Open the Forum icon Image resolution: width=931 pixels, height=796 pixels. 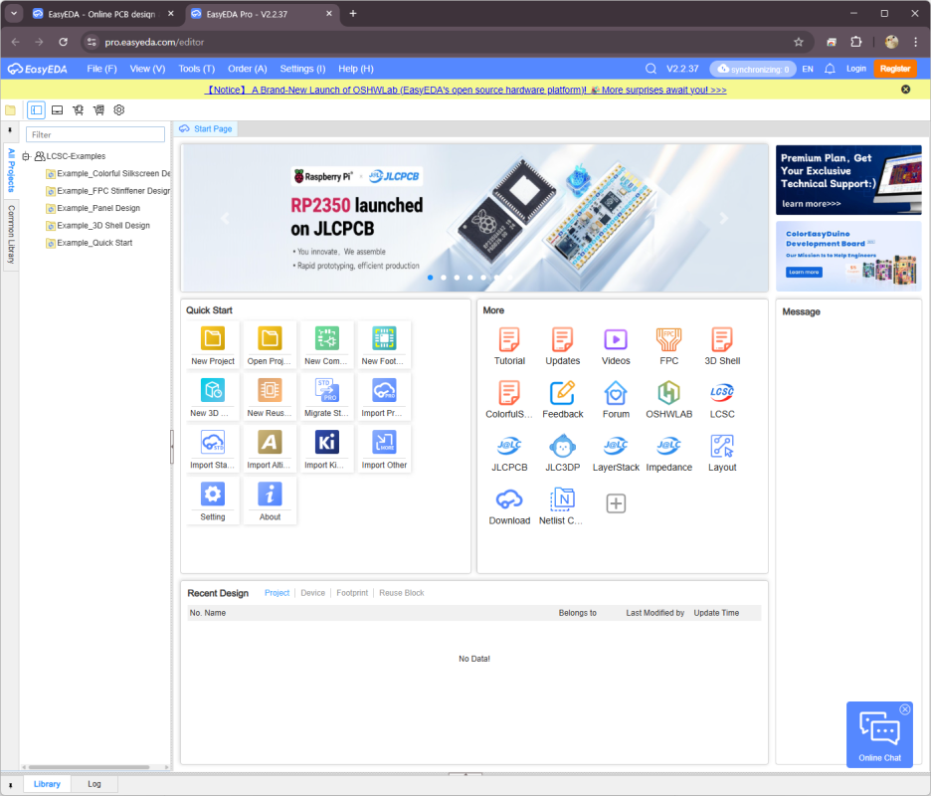[616, 393]
